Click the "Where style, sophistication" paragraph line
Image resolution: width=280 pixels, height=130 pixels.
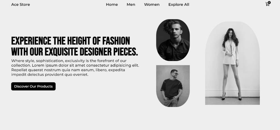click(69, 61)
